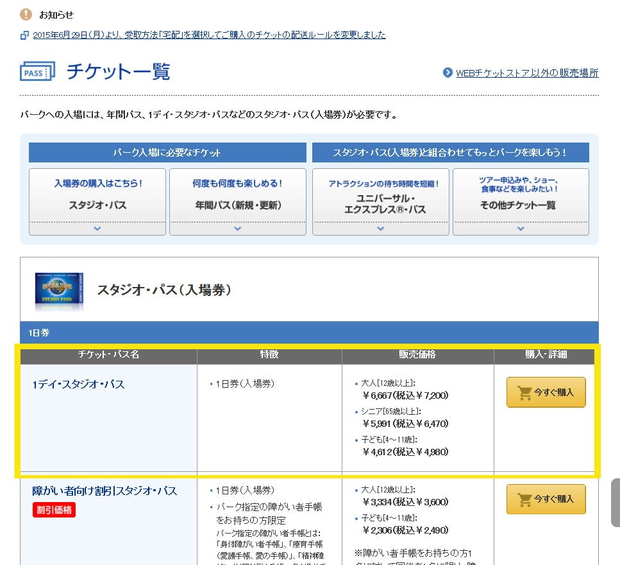Click blue arrow icon before WEBチケットストア link
Image resolution: width=620 pixels, height=565 pixels.
(448, 73)
